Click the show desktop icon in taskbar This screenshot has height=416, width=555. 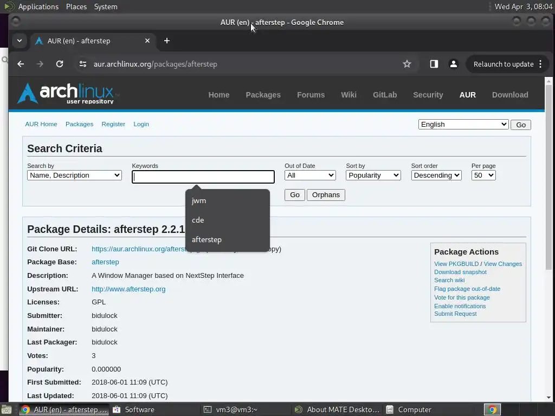6,409
